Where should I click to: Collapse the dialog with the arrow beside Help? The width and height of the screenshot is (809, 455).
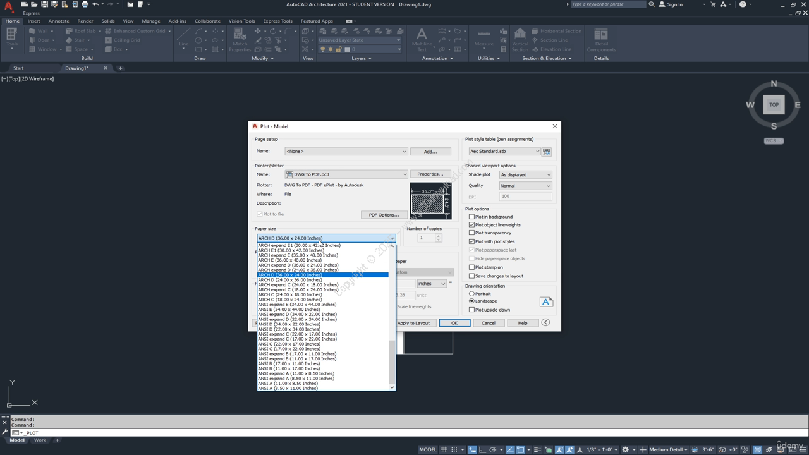coord(545,323)
